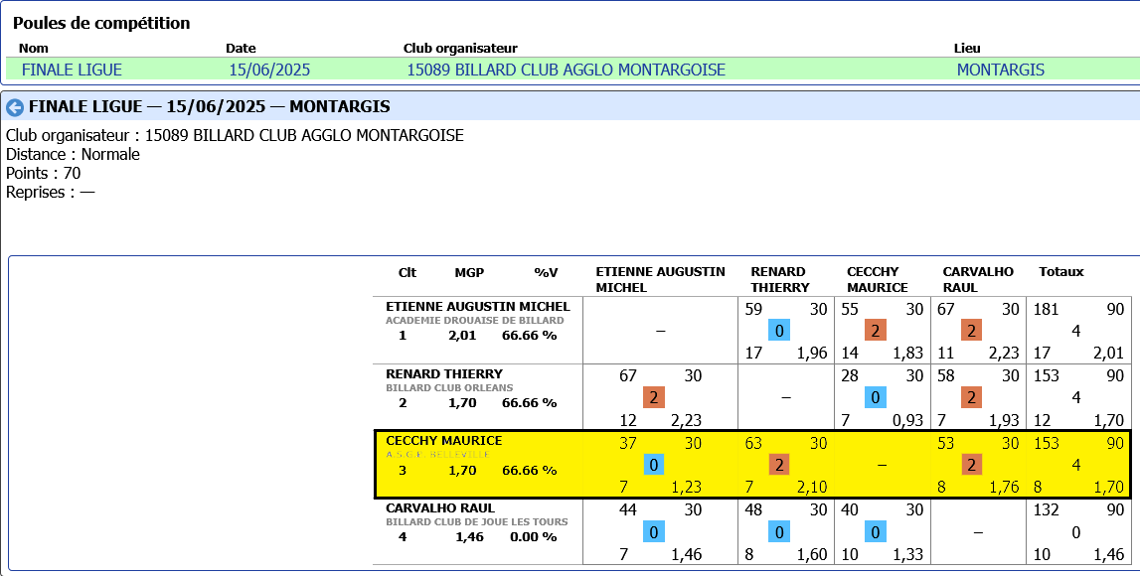Click MONTARGIS under the Lieu column
This screenshot has height=576, width=1140.
[1000, 70]
